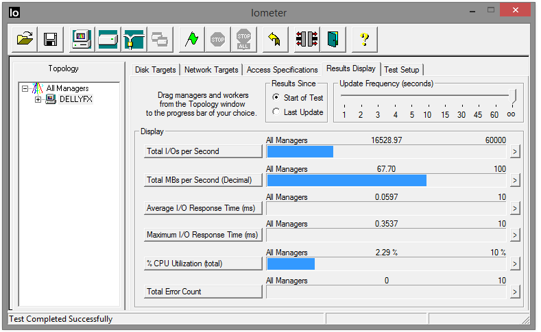Screen dimensions: 541x332
Task: Select DELLYFX in the Topology tree
Action: point(75,99)
